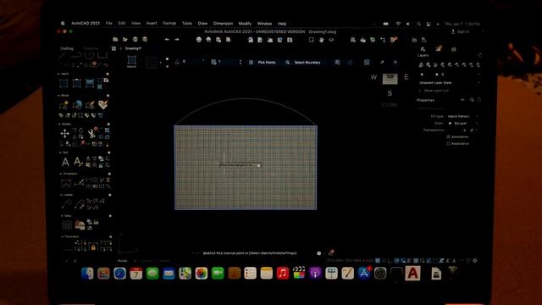Click the Wi-Fi status icon
542x305 pixels.
[x=398, y=24]
